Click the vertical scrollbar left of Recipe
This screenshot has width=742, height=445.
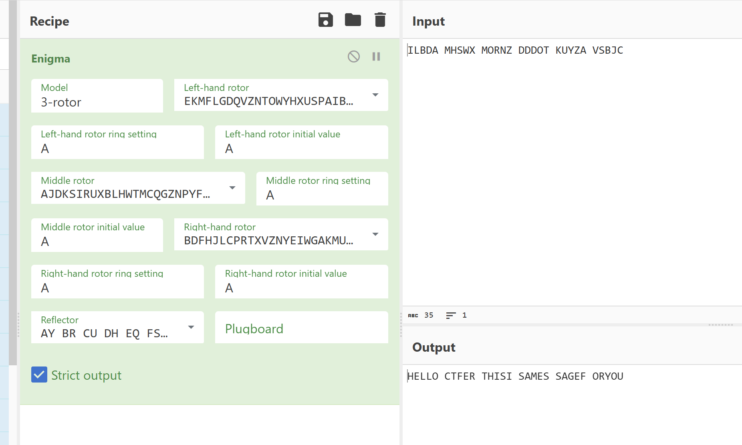pyautogui.click(x=13, y=183)
